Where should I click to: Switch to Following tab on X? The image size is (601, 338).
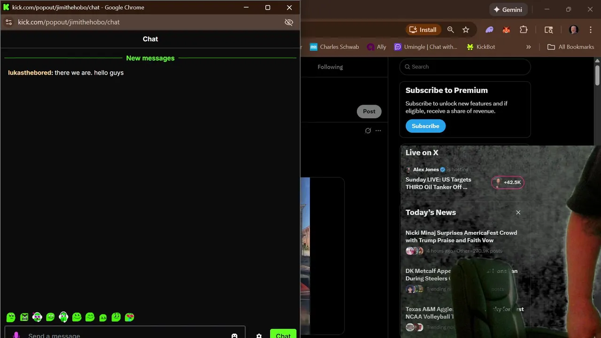click(330, 67)
